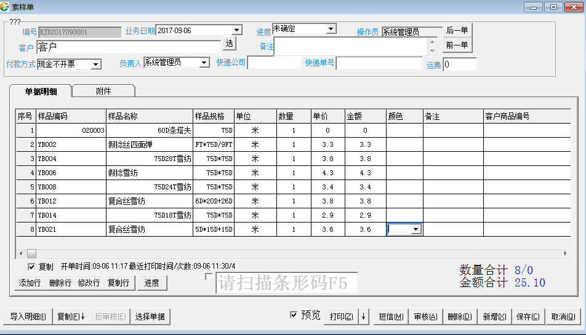Screen dimensions: 586x335
Task: Toggle the 预览 checkbox
Action: pos(294,315)
